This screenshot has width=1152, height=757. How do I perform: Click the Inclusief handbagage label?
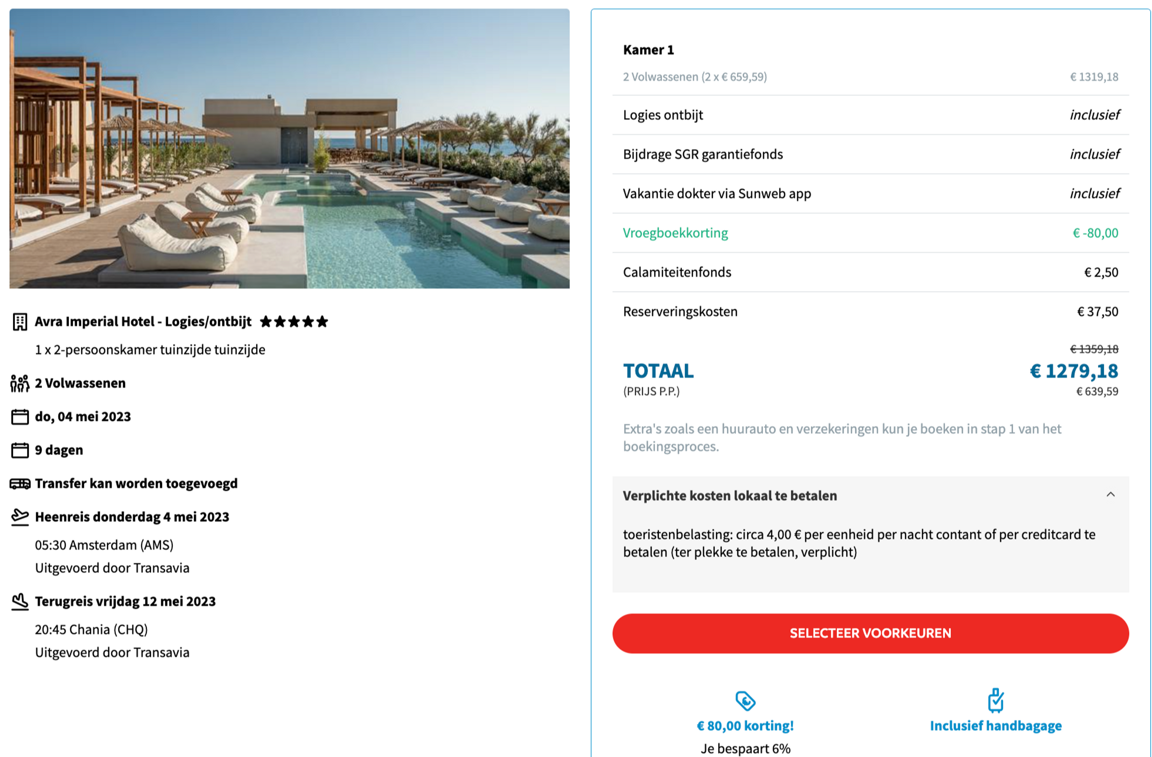(996, 726)
